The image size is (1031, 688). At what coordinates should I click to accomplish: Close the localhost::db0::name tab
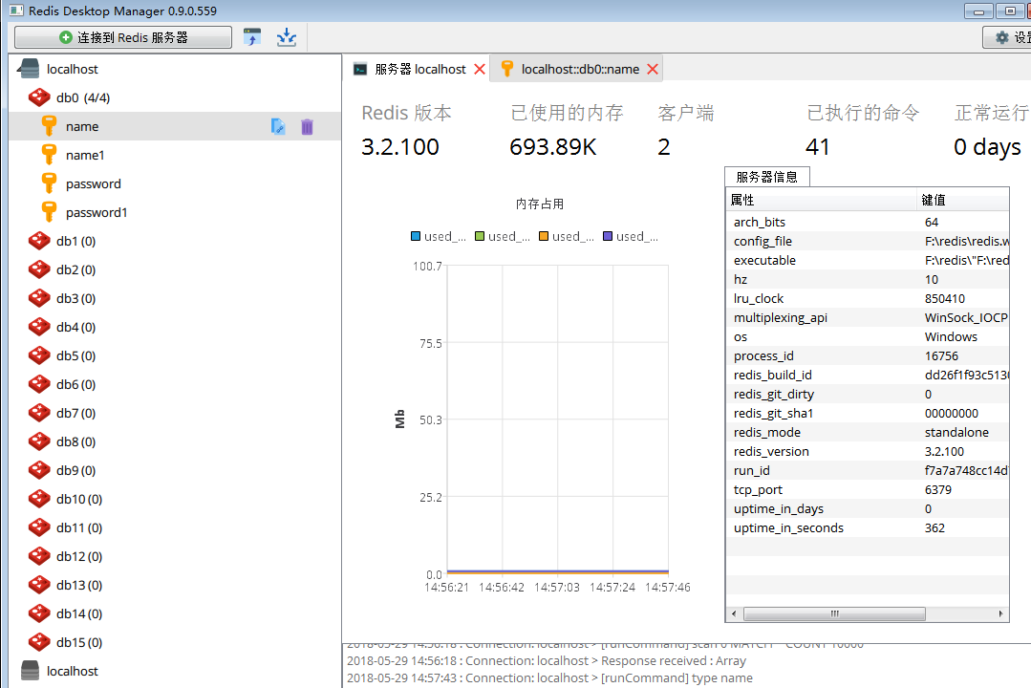click(653, 69)
